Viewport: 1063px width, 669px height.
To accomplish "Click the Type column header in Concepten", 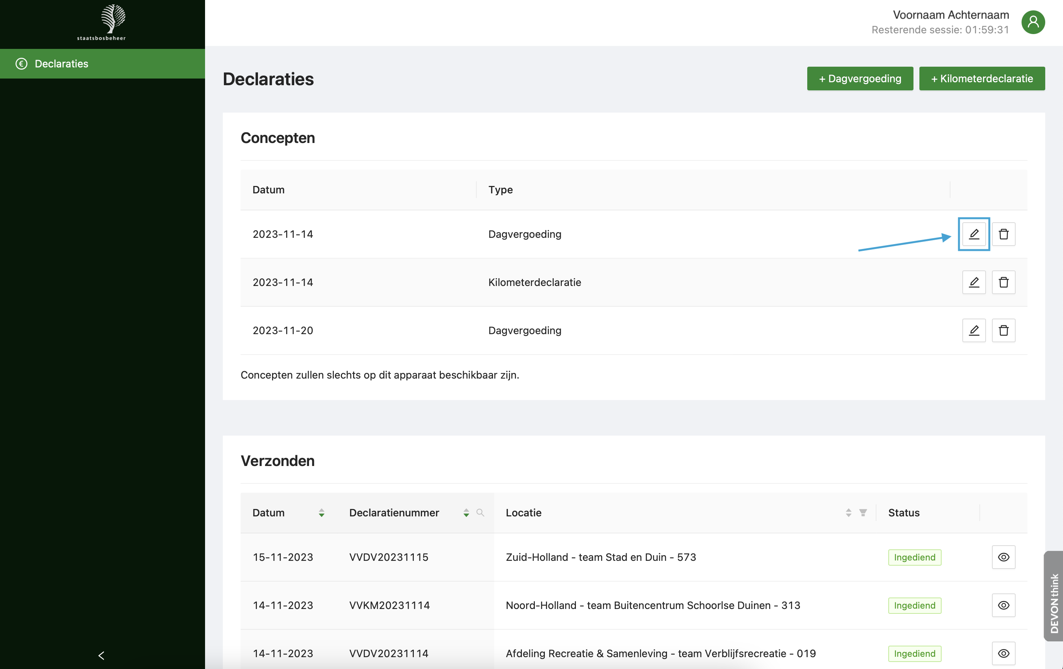I will pos(500,190).
